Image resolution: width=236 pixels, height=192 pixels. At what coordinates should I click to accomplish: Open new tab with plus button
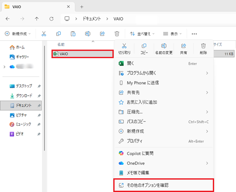click(x=82, y=7)
